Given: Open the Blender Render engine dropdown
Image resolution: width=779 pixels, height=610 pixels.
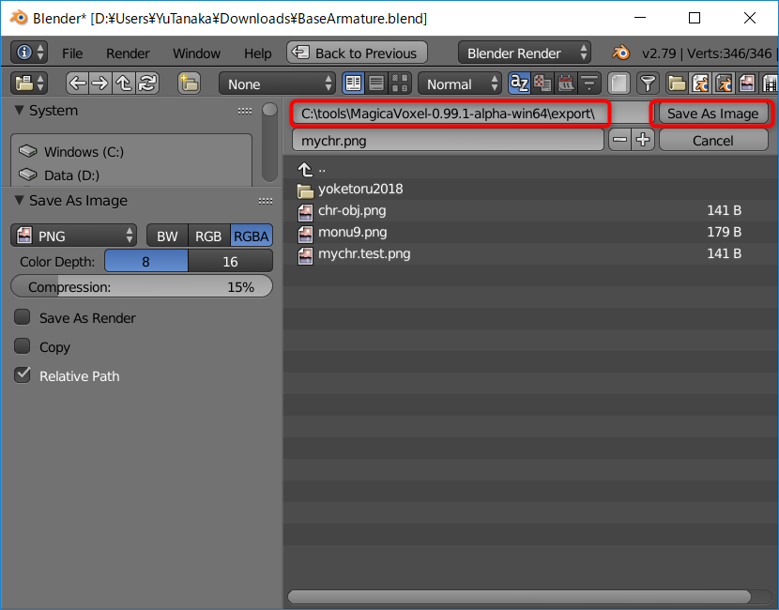Looking at the screenshot, I should coord(524,53).
